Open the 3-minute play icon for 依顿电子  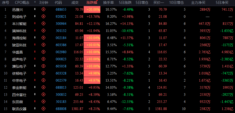(x=43, y=73)
